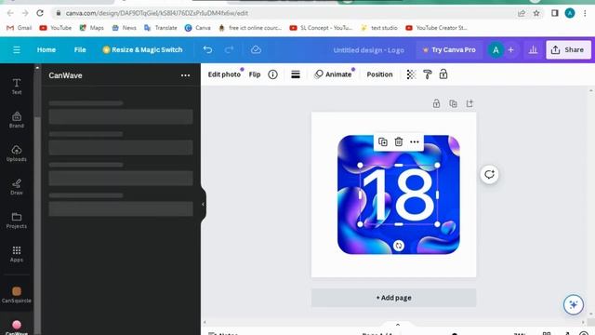Open the Position panel
This screenshot has width=595, height=335.
(379, 74)
